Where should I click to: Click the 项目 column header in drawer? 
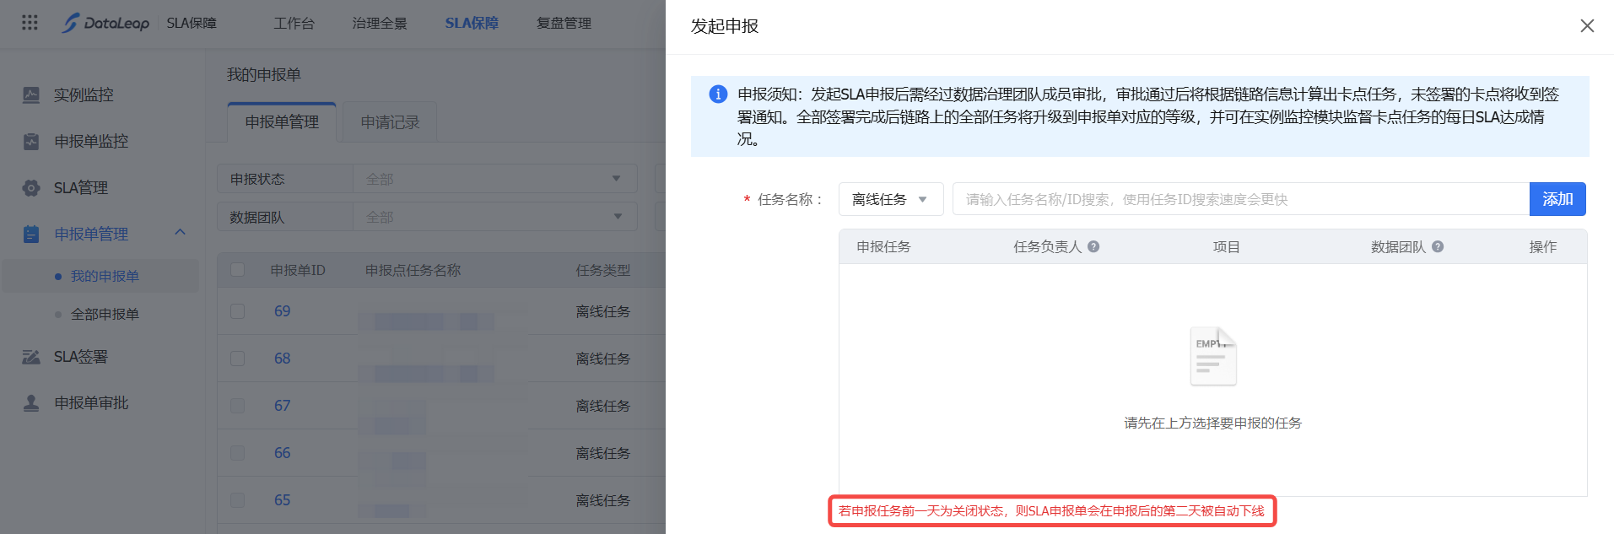1227,246
